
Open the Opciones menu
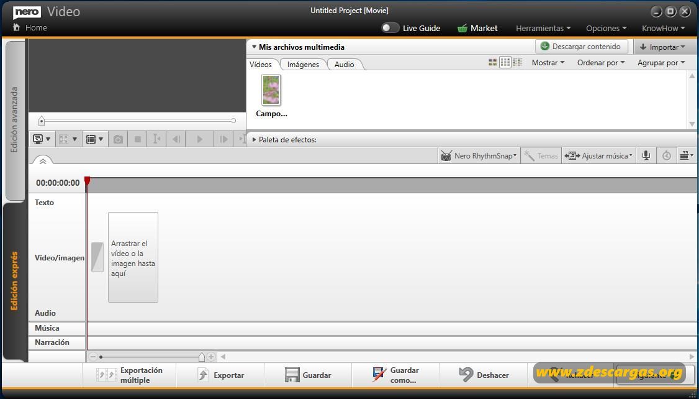[x=607, y=28]
